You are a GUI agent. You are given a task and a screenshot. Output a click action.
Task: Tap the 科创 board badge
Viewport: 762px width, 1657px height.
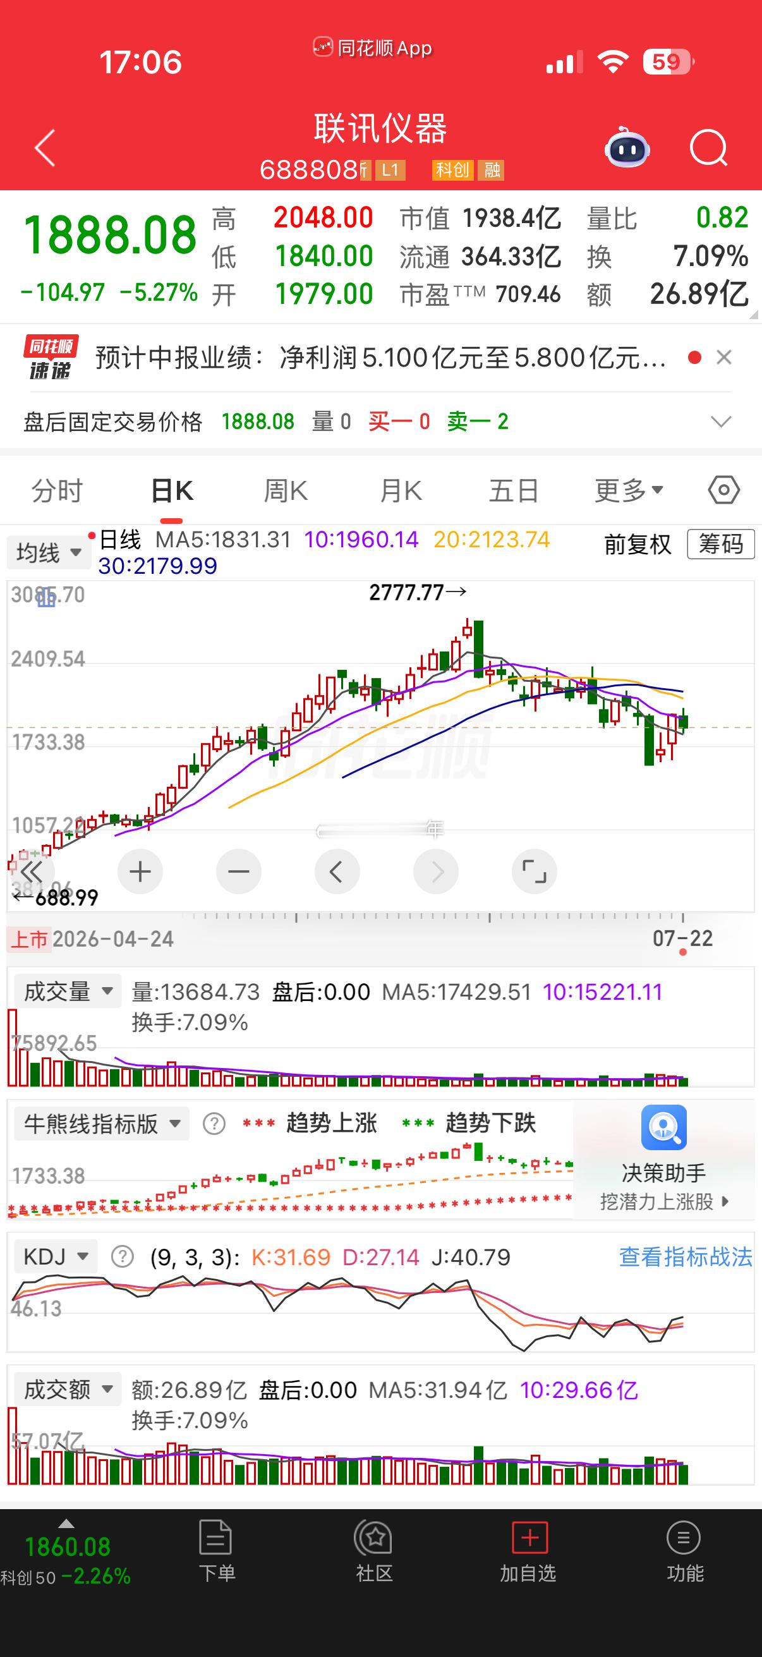(x=452, y=170)
